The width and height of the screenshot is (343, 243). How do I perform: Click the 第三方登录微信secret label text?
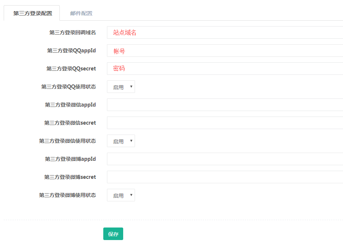70,123
